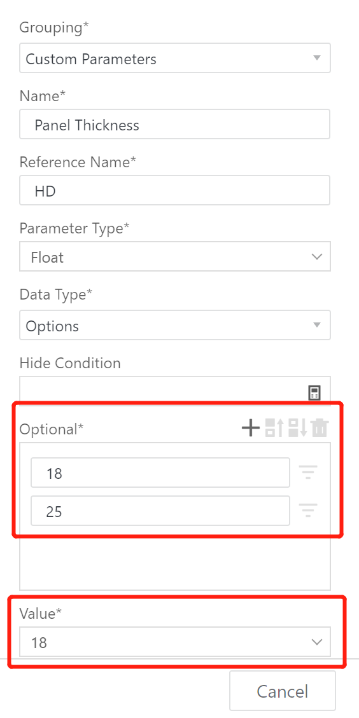Viewport: 359px width, 718px height.
Task: Click the chevron arrow in Value field
Action: click(x=317, y=642)
